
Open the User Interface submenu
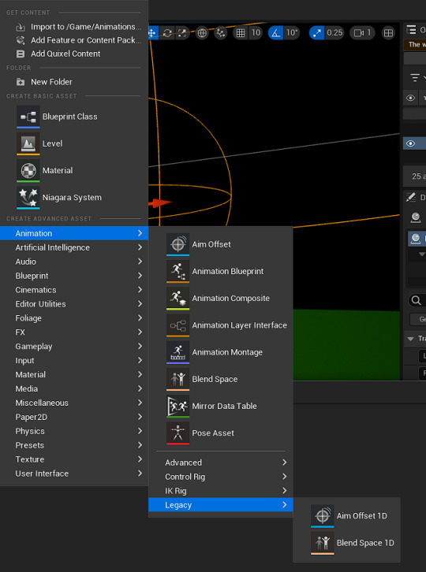[x=74, y=474]
